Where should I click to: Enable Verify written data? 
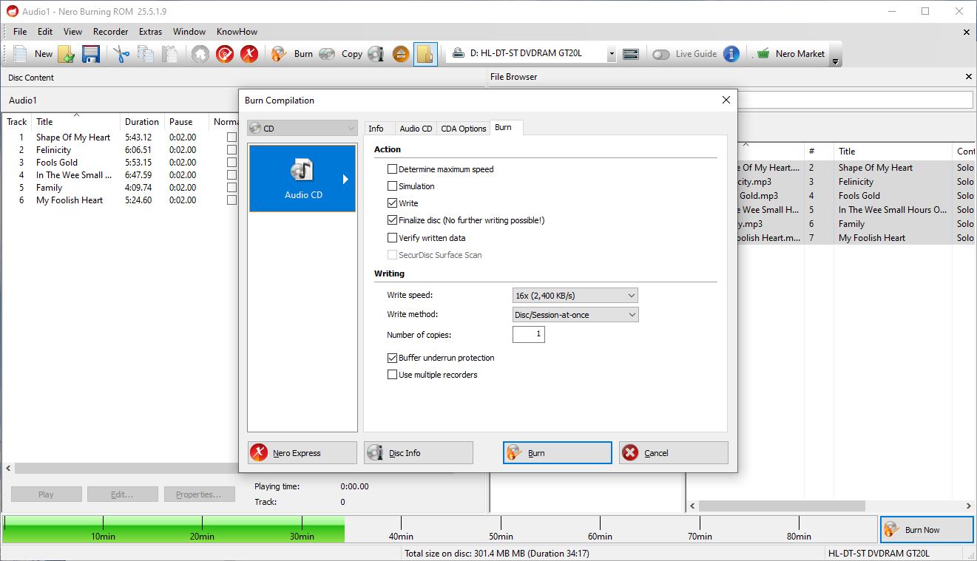tap(393, 238)
